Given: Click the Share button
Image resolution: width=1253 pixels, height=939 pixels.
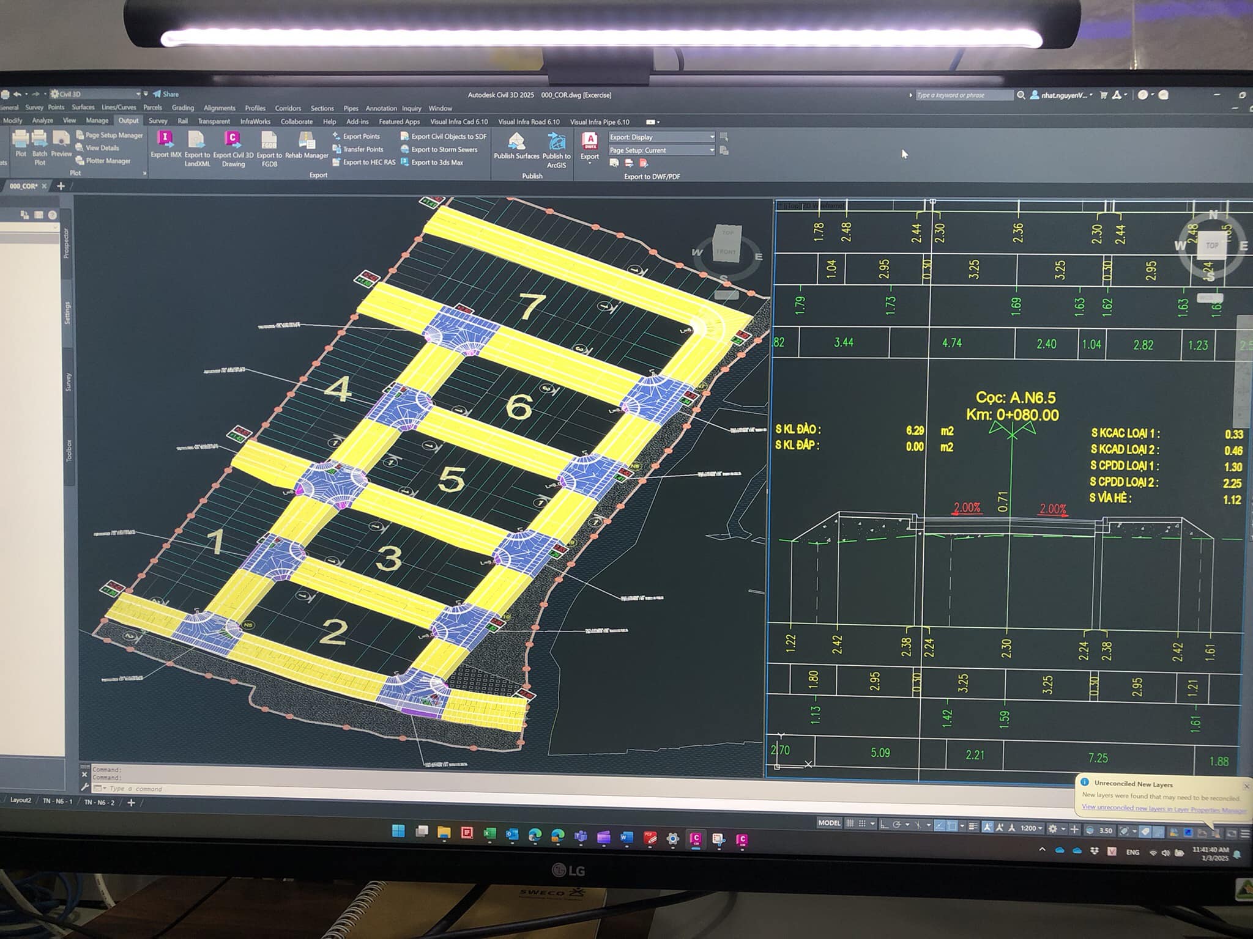Looking at the screenshot, I should [166, 94].
